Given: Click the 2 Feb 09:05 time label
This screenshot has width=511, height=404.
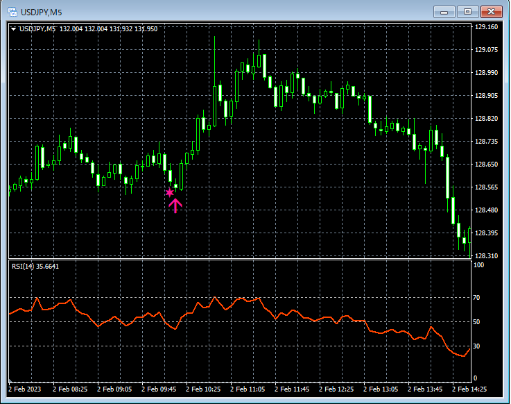Looking at the screenshot, I should coord(114,389).
